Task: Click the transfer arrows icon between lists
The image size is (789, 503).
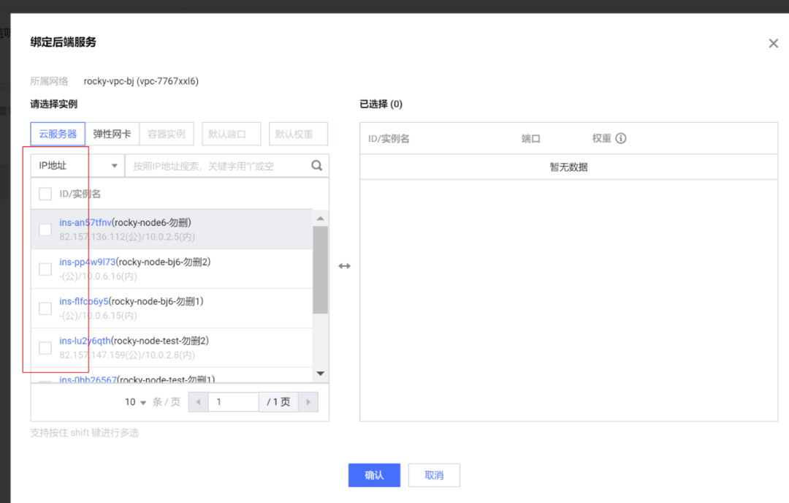Action: tap(345, 266)
